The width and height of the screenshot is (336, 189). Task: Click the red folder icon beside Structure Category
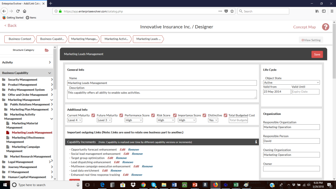46,50
